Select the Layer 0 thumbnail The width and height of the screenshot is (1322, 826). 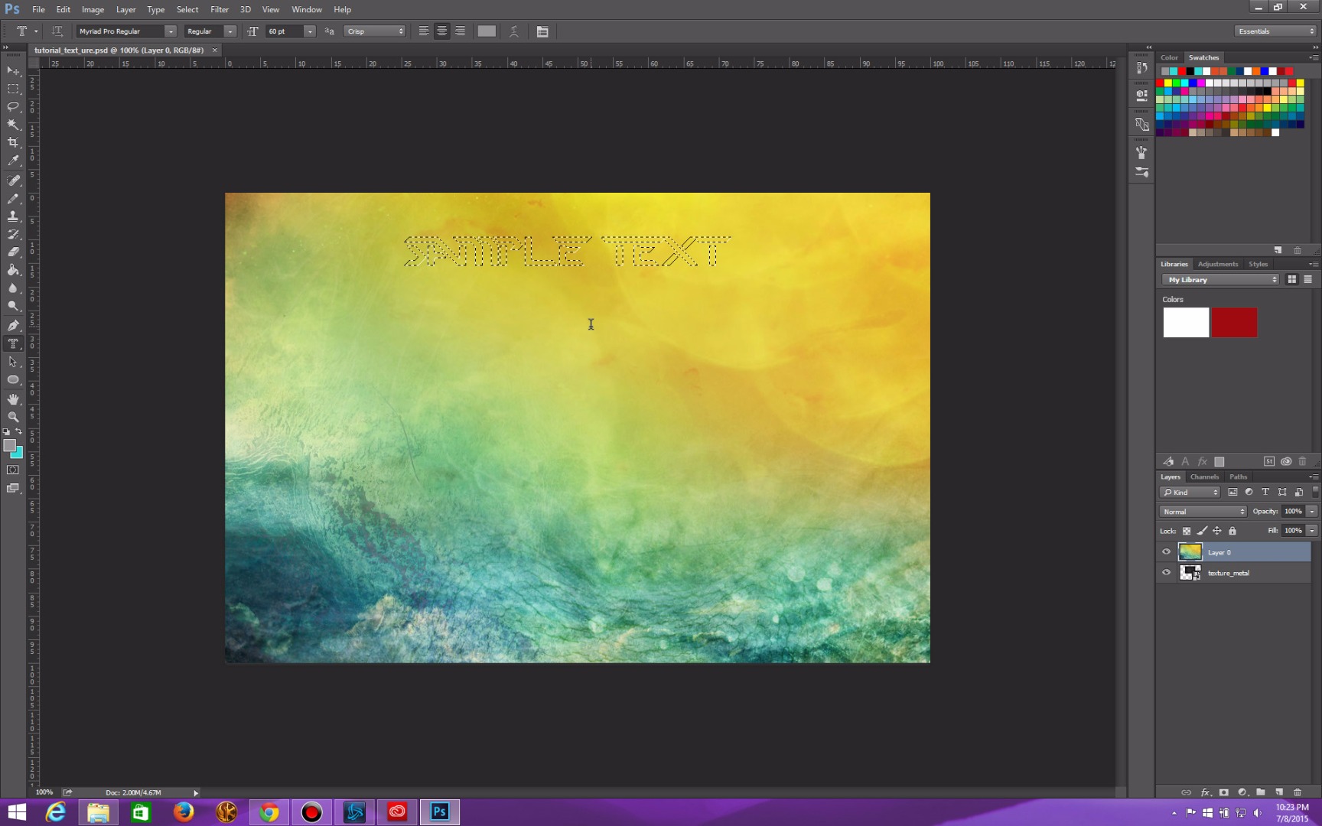tap(1190, 551)
